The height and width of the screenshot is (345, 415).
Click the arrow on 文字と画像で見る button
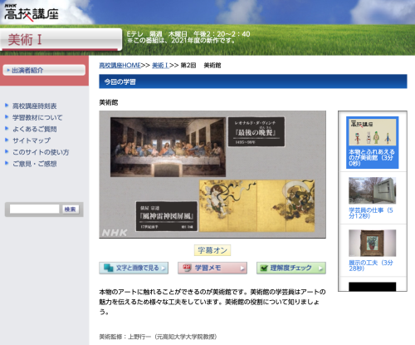pyautogui.click(x=164, y=269)
